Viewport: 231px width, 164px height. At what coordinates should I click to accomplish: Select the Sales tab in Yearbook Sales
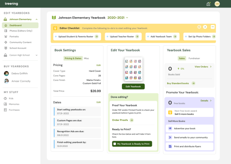click(182, 58)
